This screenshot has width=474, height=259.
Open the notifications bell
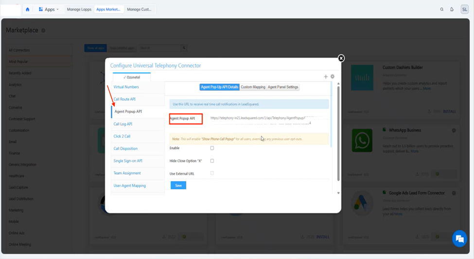452,9
